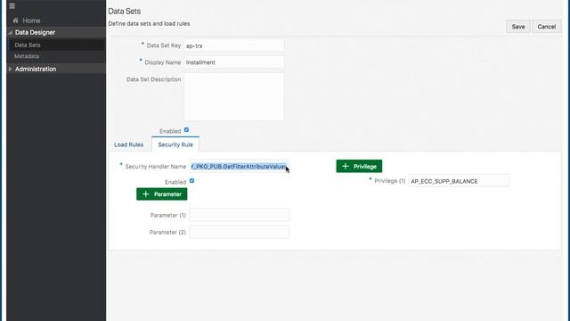Click the Data Sets page heading
Viewport: 570px width, 321px height.
pyautogui.click(x=125, y=12)
